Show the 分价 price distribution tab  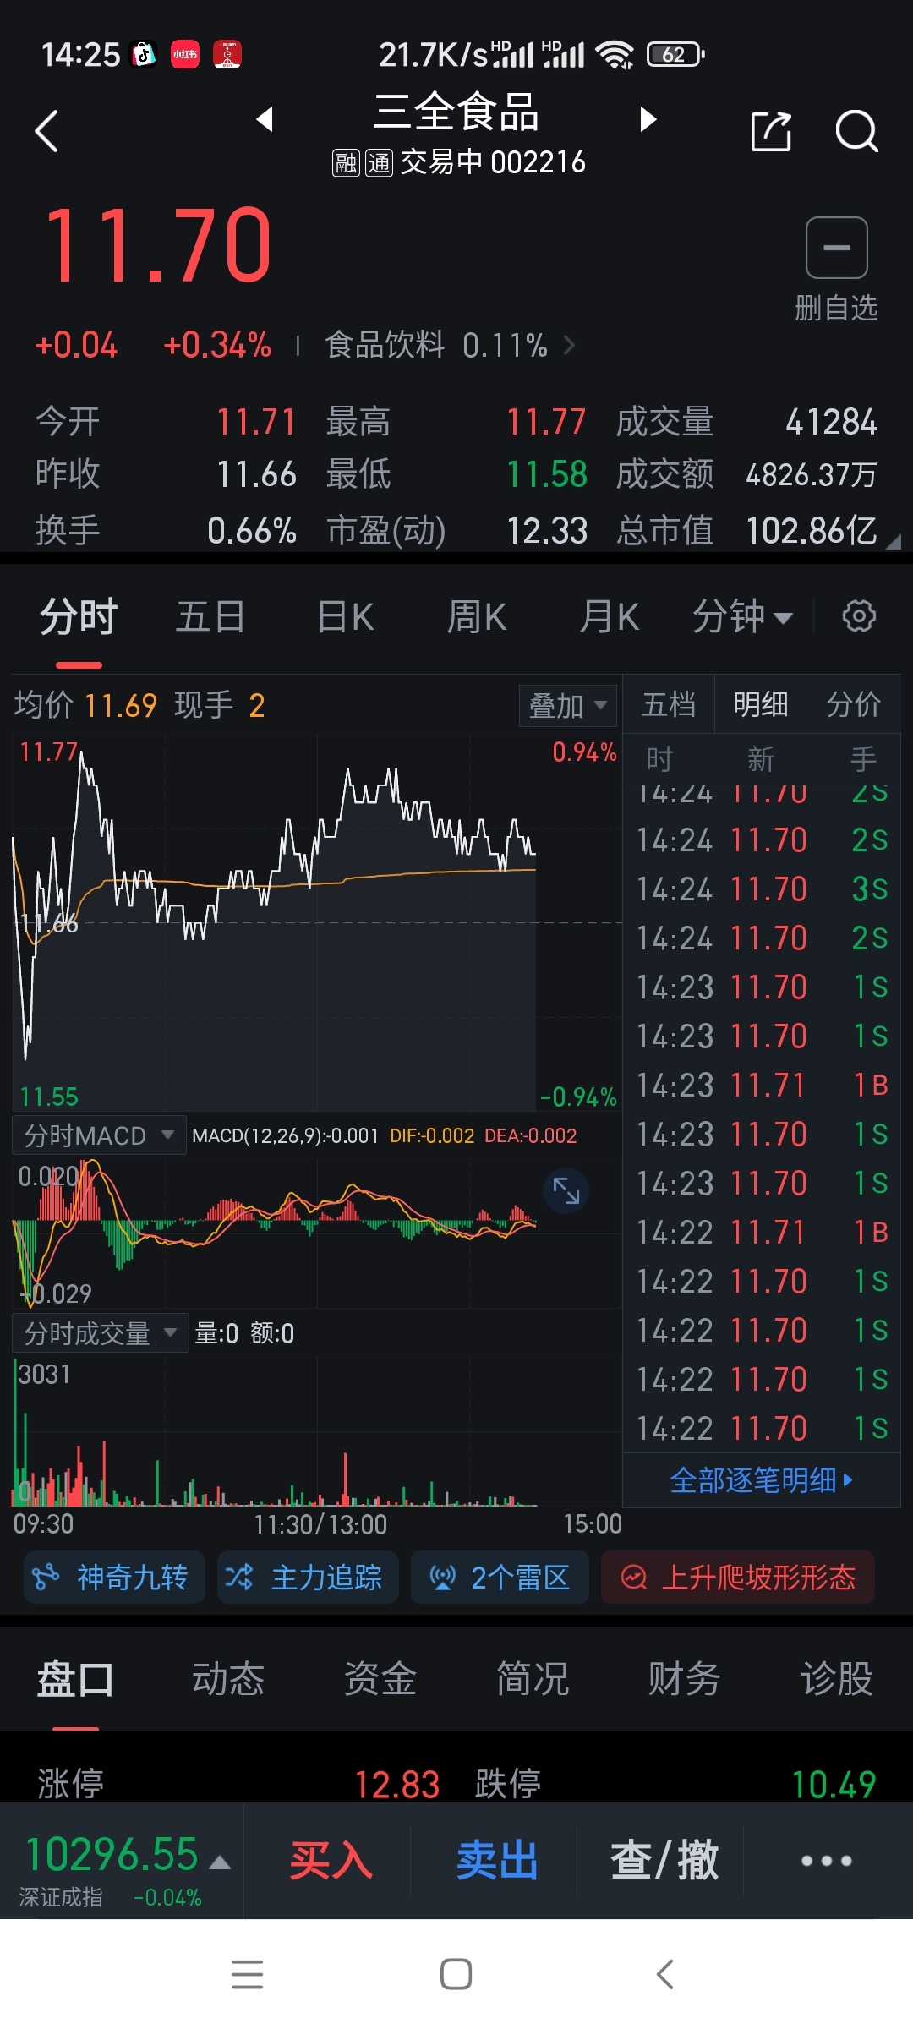tap(854, 704)
